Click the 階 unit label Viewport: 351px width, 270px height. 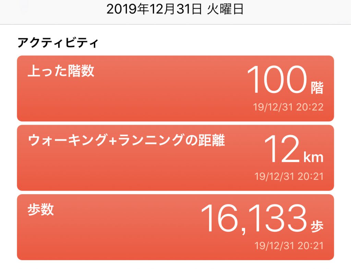pyautogui.click(x=317, y=88)
